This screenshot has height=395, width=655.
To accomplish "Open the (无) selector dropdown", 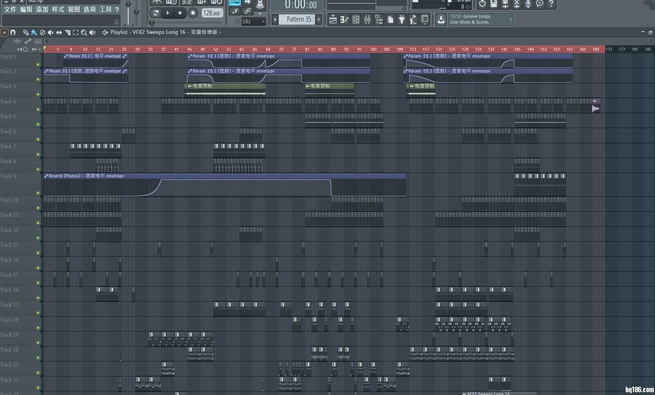I will [253, 21].
